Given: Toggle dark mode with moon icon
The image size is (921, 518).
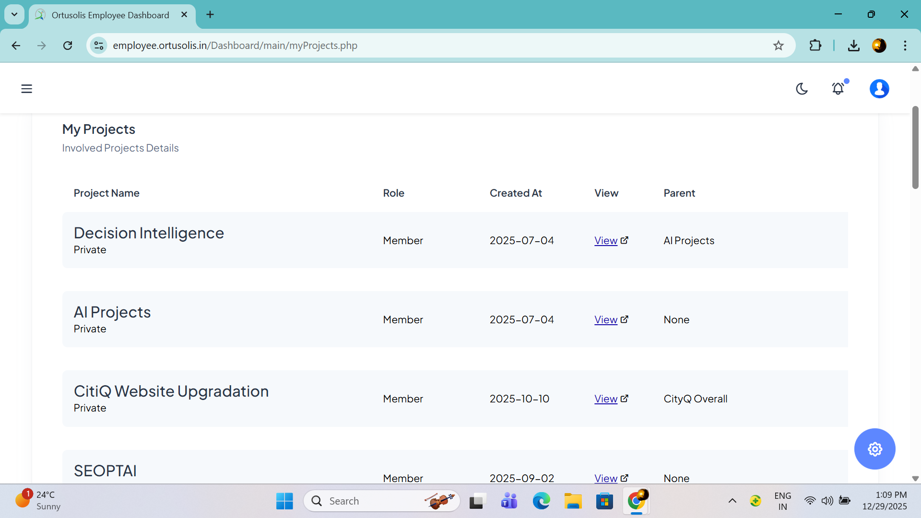Looking at the screenshot, I should [802, 89].
